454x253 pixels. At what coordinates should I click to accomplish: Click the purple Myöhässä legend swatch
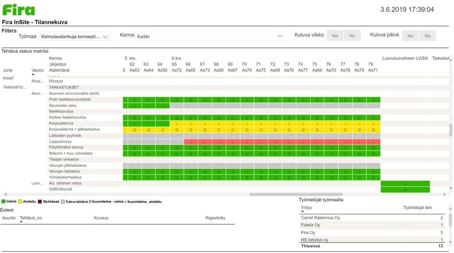click(x=39, y=202)
